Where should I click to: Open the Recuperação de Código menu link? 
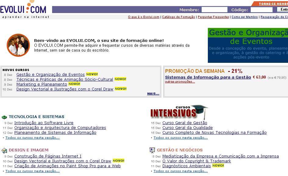pos(274,17)
